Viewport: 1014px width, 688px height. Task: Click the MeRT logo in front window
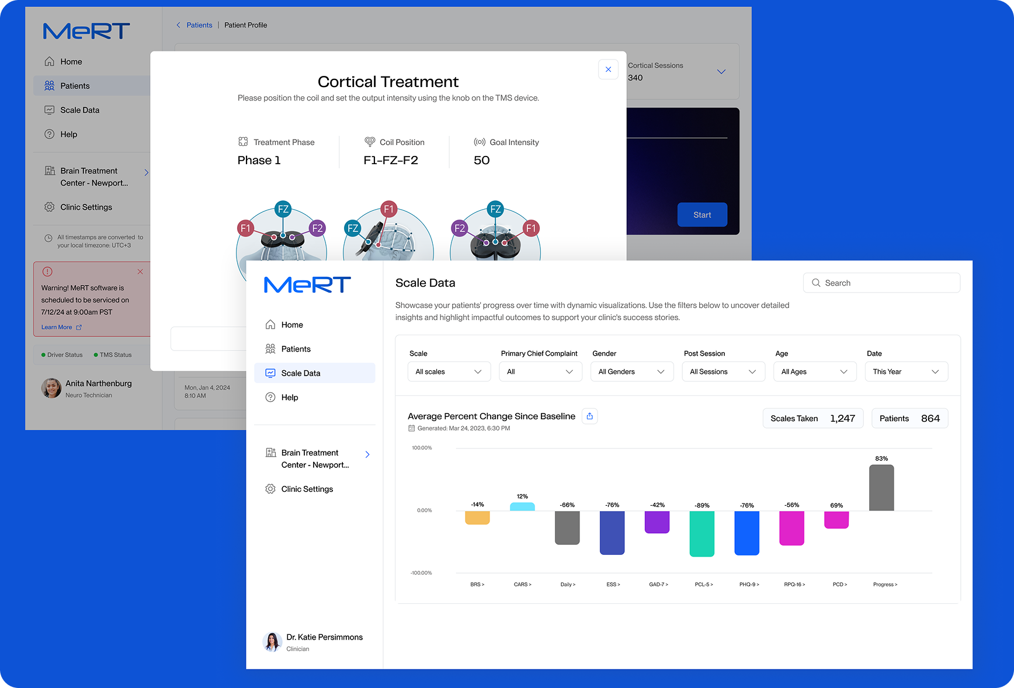point(307,285)
